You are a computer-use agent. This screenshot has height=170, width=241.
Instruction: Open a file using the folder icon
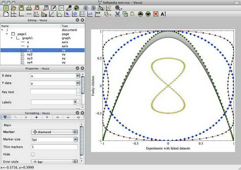13,8
